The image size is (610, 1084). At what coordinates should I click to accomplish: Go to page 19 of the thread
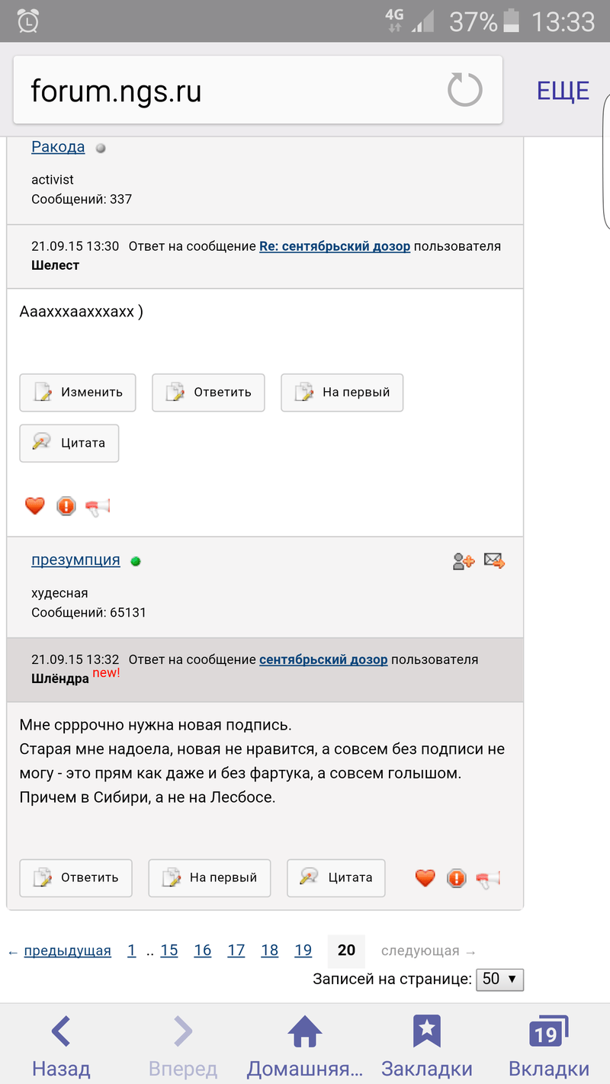pos(303,951)
